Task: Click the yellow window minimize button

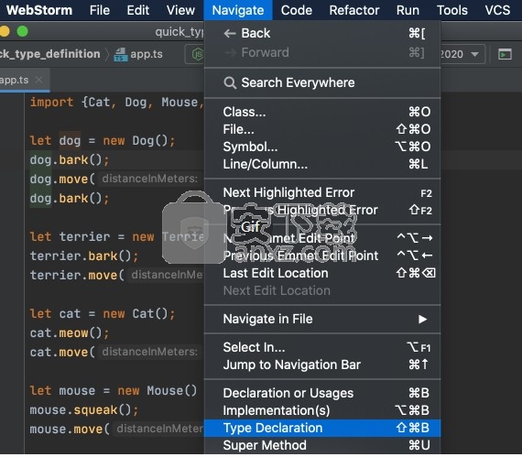Action: coord(5,32)
